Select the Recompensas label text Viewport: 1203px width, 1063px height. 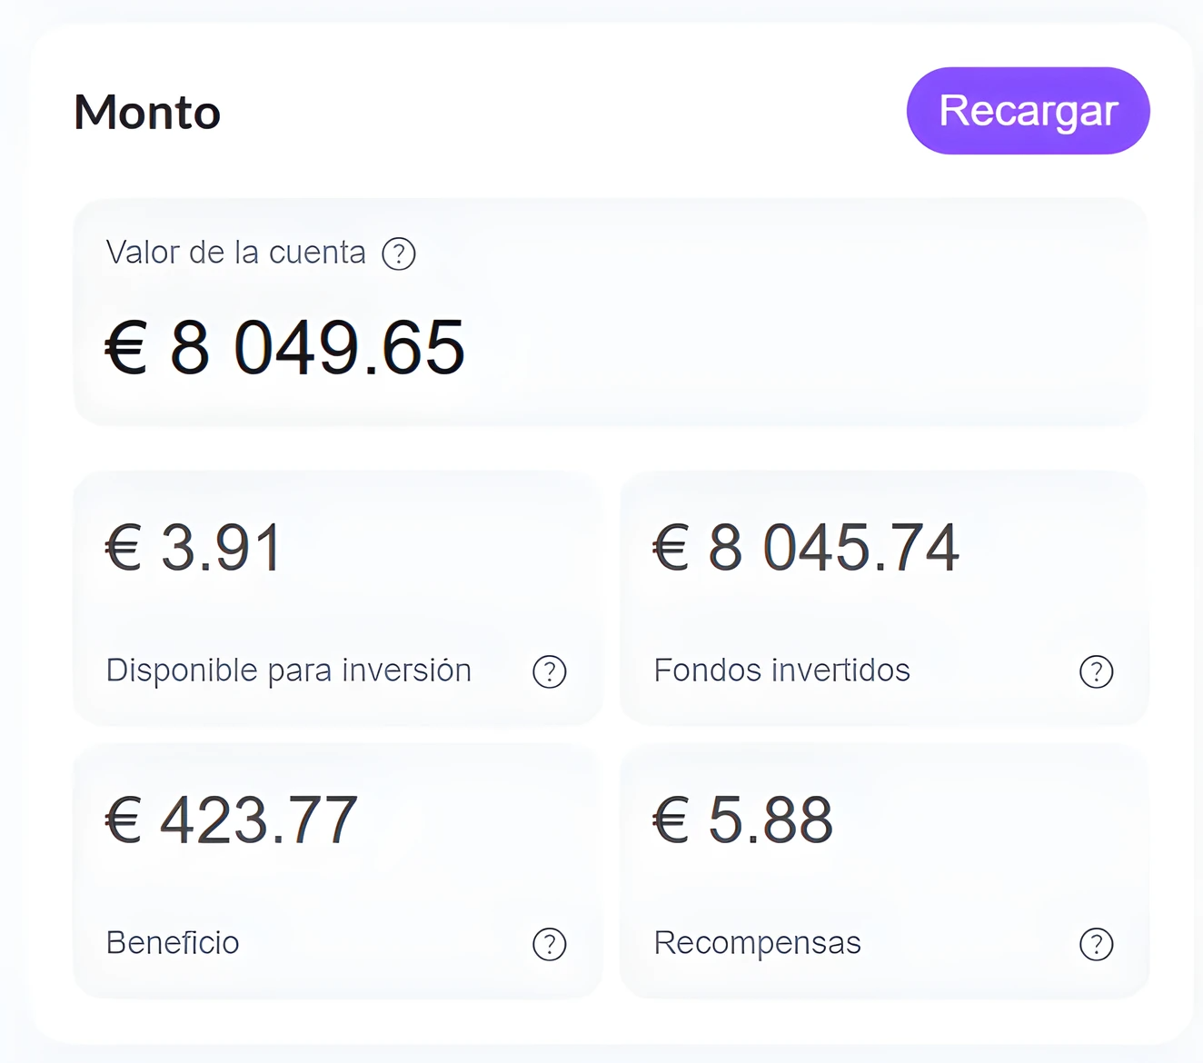point(757,943)
